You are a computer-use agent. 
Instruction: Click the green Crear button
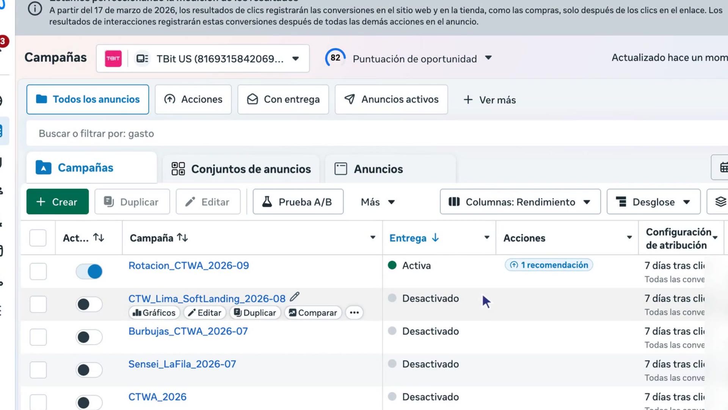[58, 202]
